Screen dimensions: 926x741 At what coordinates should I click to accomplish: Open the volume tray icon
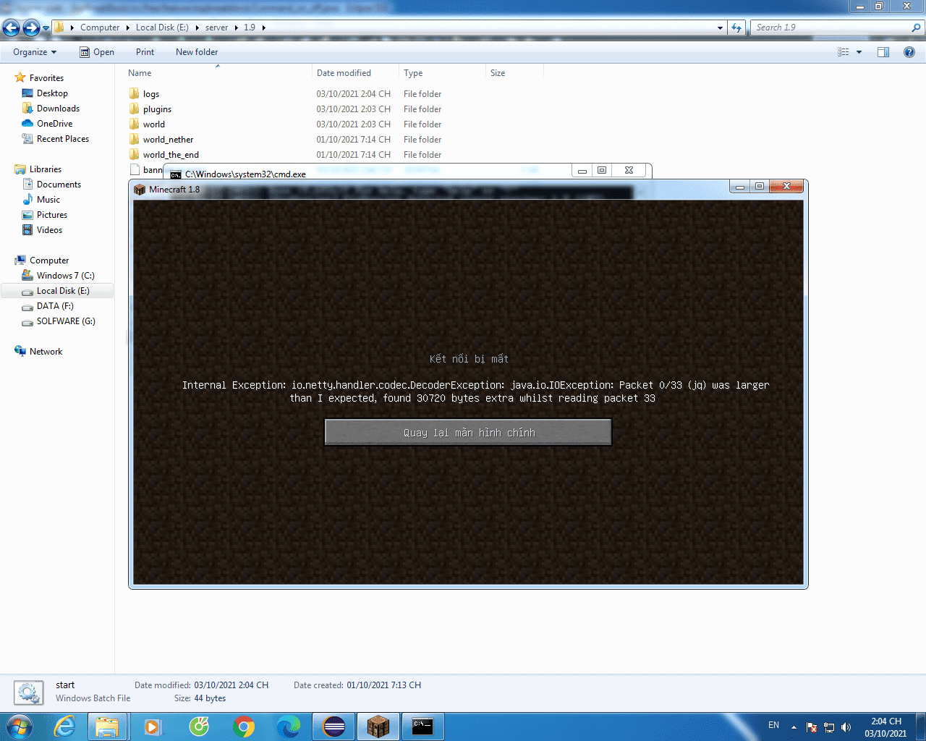click(x=846, y=727)
